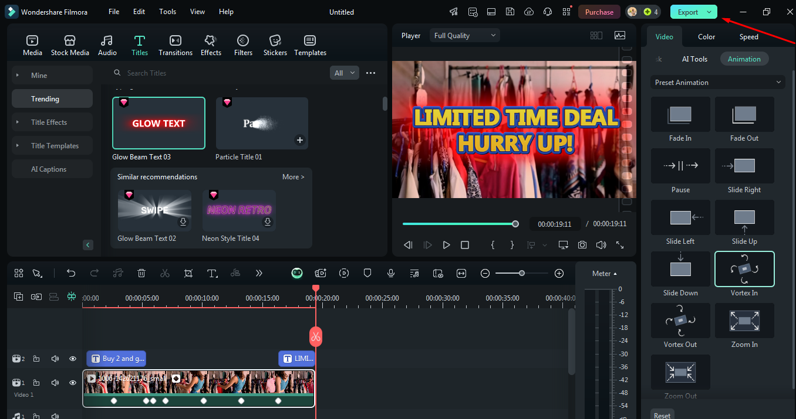Open the File menu

tap(114, 12)
